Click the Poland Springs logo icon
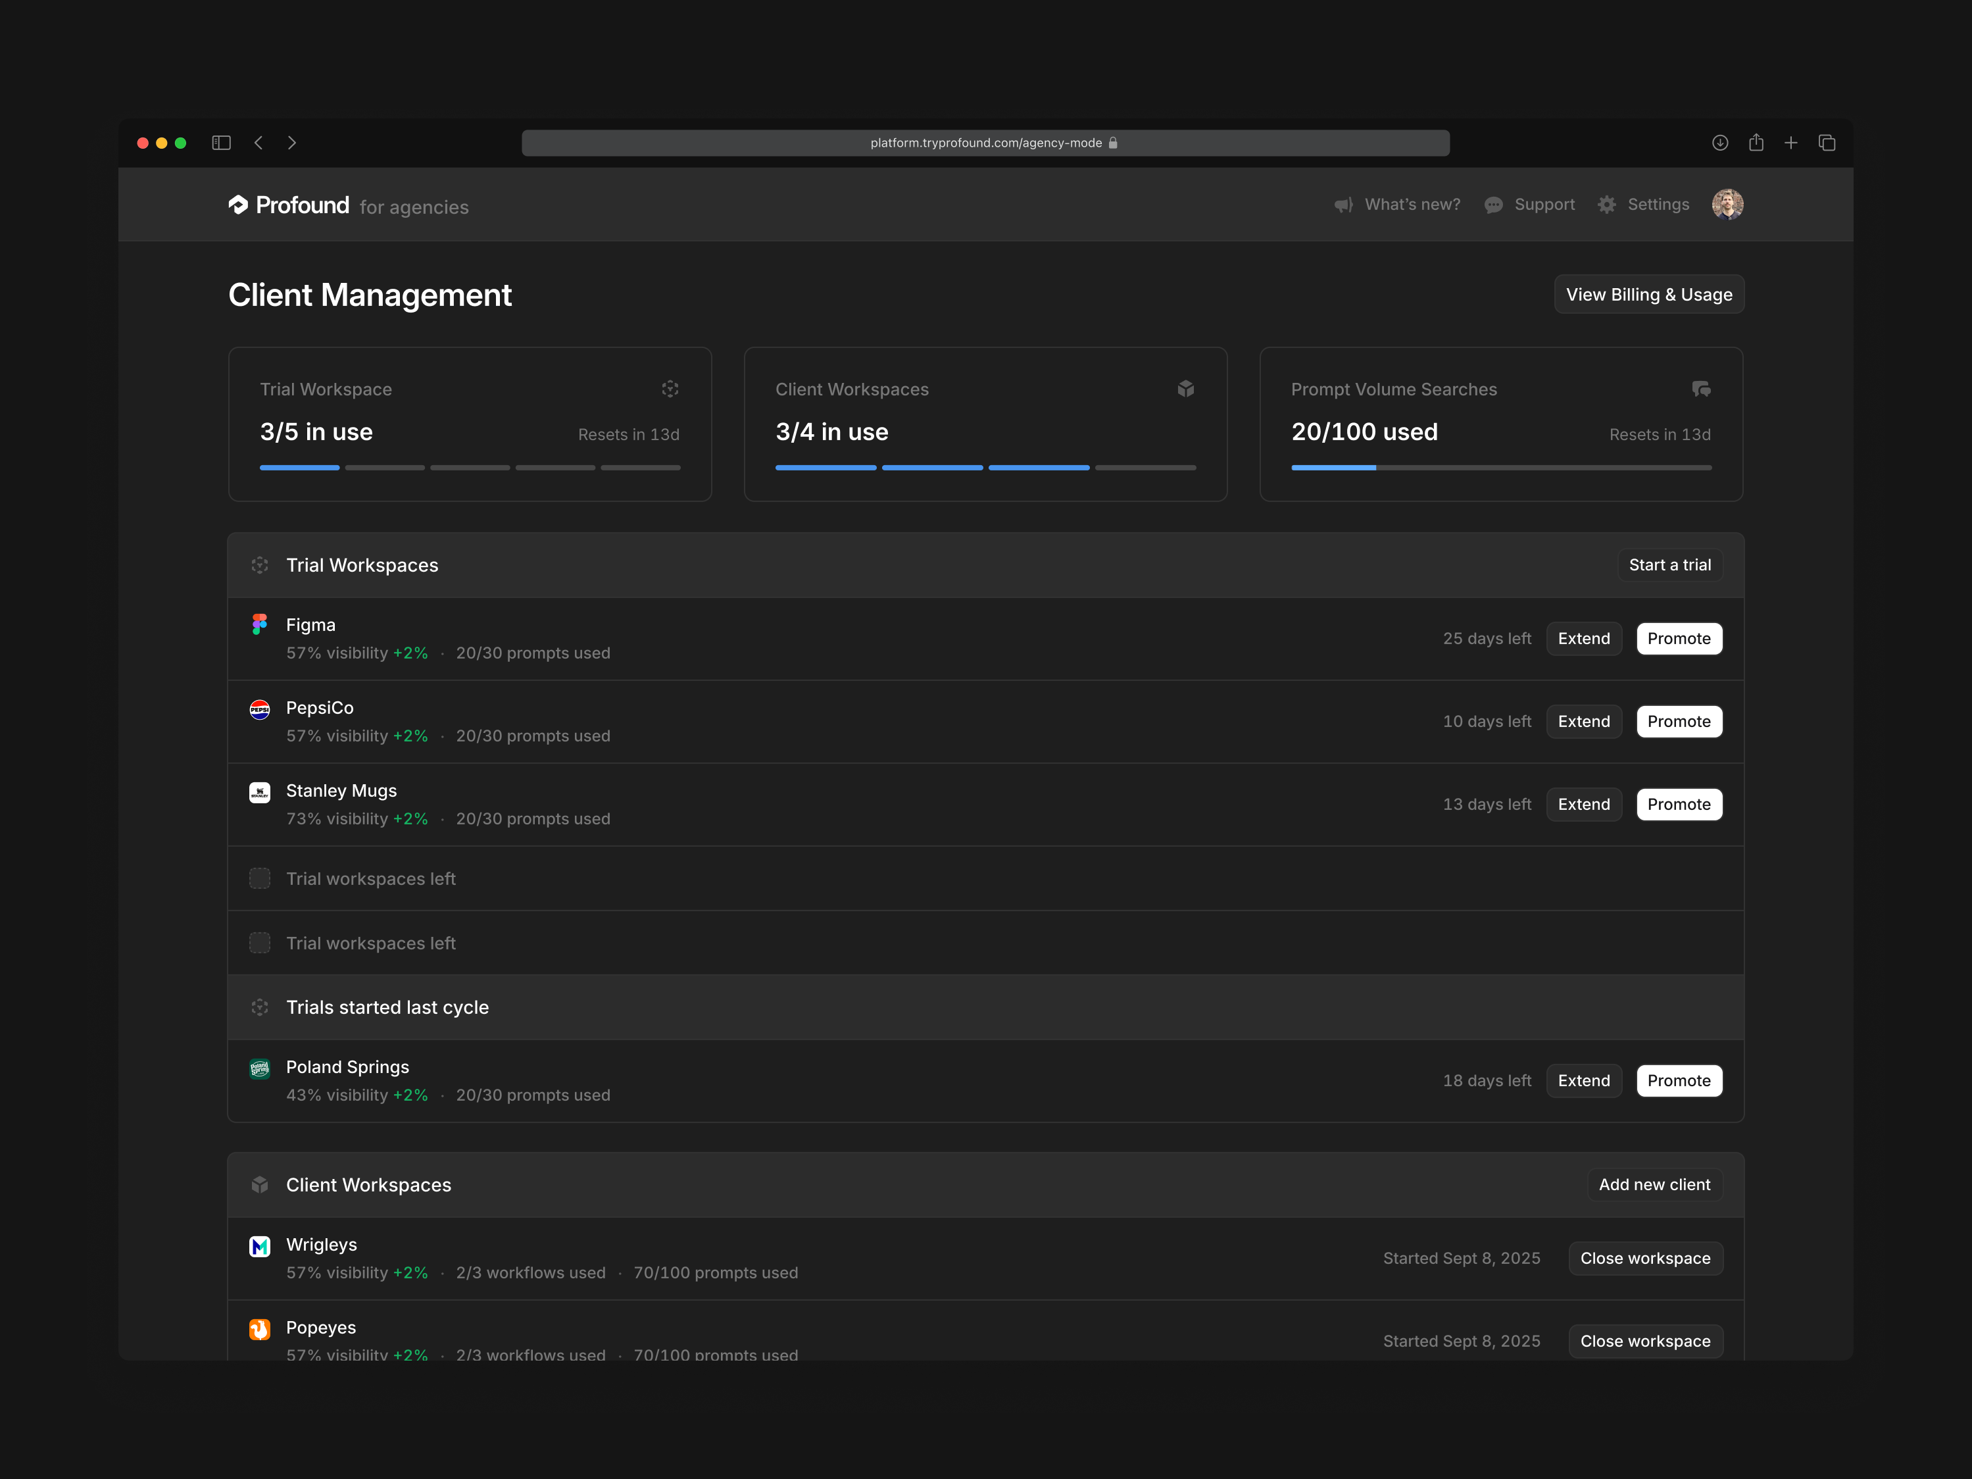Screen dimensions: 1972x1479 pyautogui.click(x=259, y=1068)
